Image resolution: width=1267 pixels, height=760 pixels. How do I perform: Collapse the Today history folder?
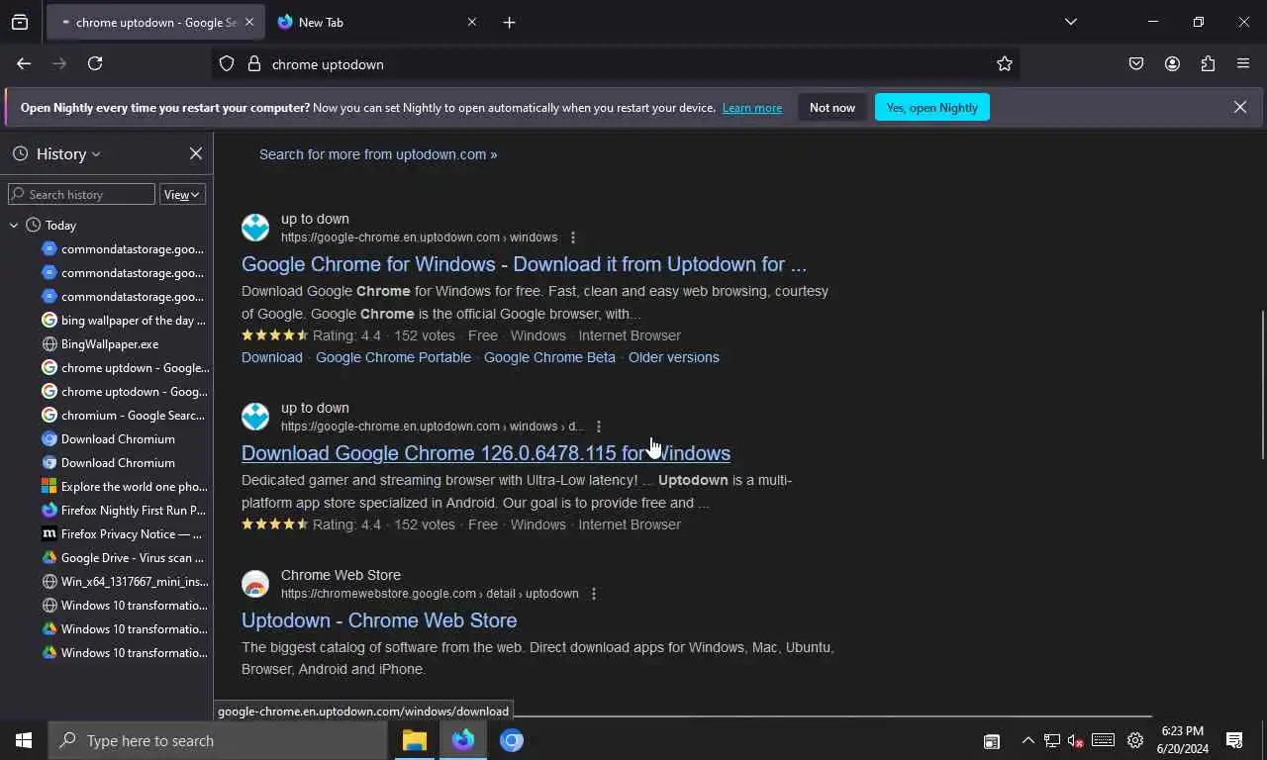[14, 226]
